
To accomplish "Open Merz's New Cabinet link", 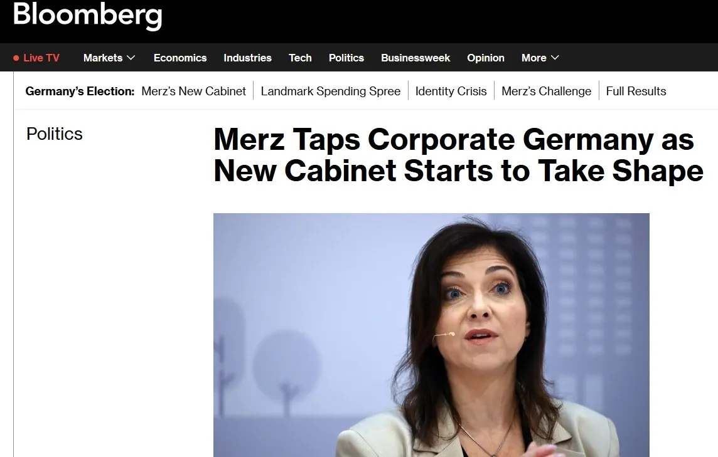I will pyautogui.click(x=194, y=91).
